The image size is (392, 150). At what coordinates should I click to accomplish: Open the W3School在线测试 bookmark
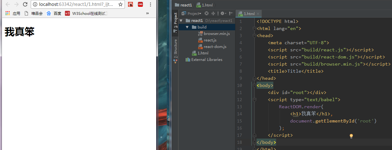coord(86,13)
